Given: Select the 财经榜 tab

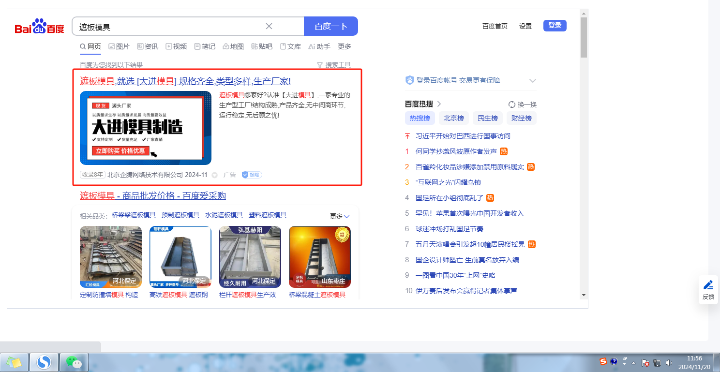Looking at the screenshot, I should (x=522, y=118).
